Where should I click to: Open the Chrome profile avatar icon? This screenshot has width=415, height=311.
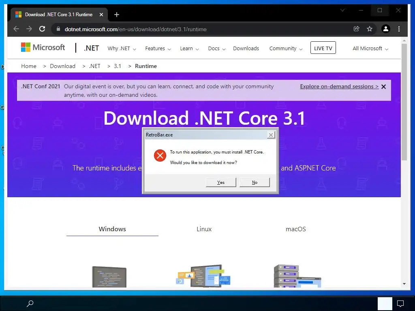[x=386, y=29]
